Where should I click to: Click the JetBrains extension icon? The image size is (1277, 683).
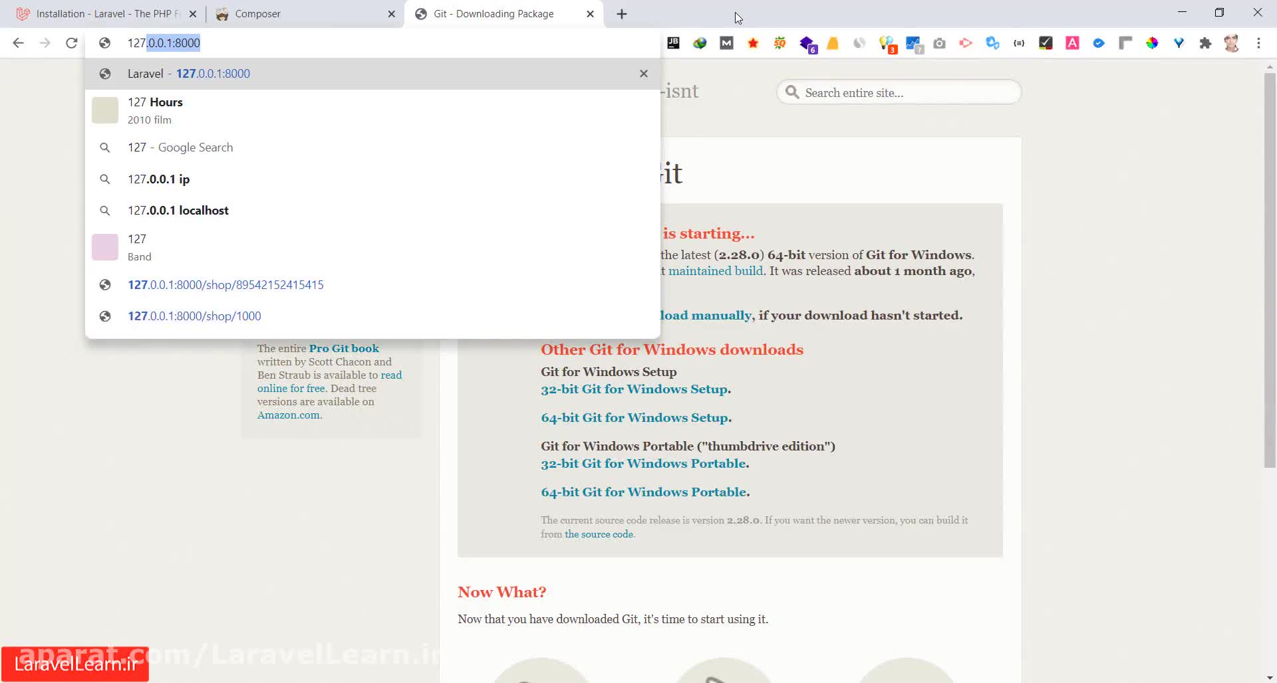(x=673, y=43)
